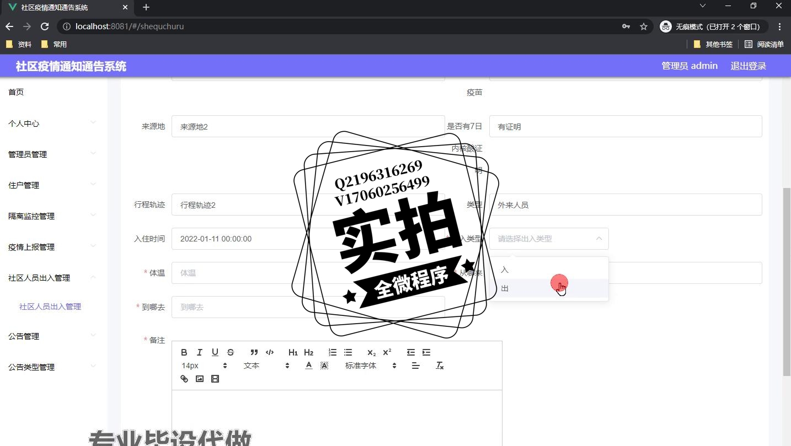
Task: Open the 其他书签 folder
Action: point(713,44)
